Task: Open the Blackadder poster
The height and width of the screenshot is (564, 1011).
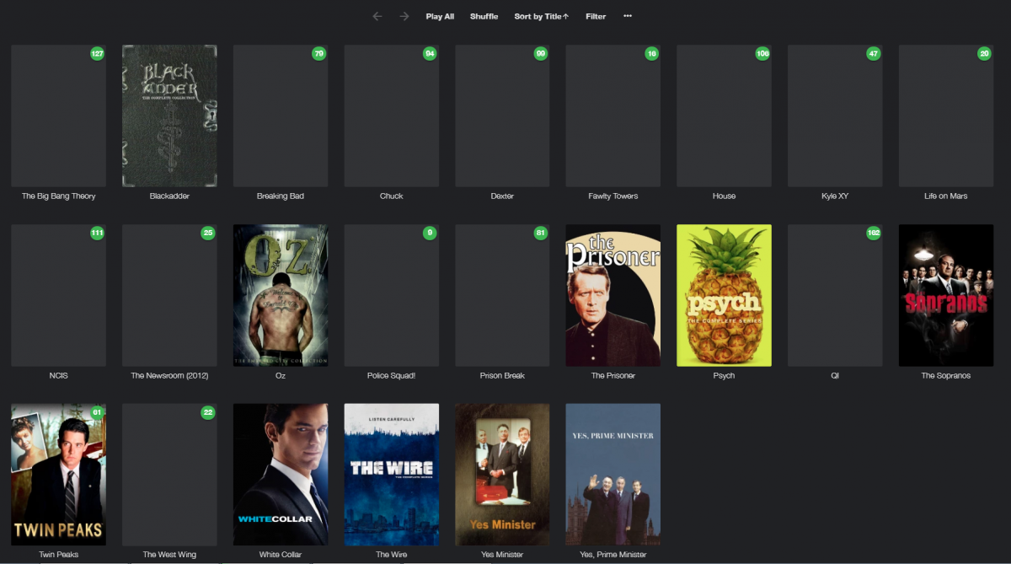Action: (x=169, y=116)
